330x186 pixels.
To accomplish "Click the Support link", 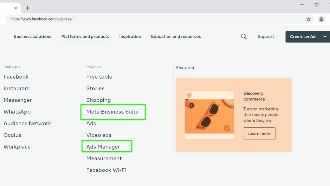I will tap(266, 36).
